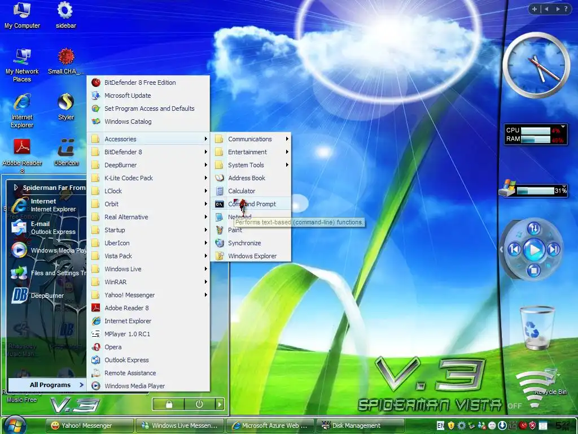Click sidebar next page arrow
This screenshot has height=434, width=578.
[x=558, y=9]
